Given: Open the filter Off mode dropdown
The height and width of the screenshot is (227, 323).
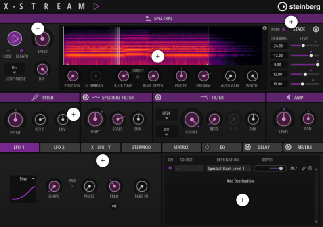Looking at the screenshot, I should (167, 131).
